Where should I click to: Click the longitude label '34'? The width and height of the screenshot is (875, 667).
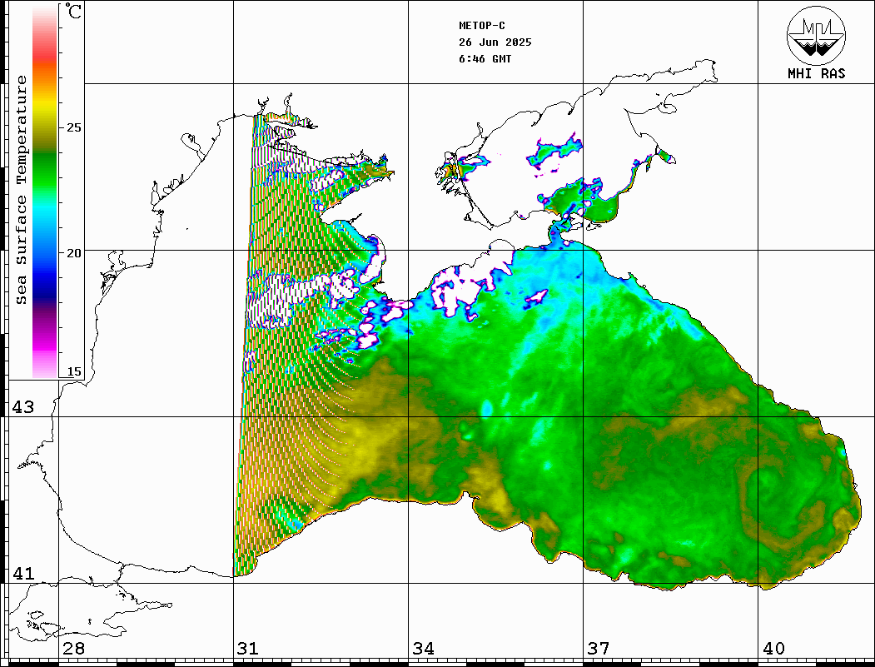click(423, 648)
